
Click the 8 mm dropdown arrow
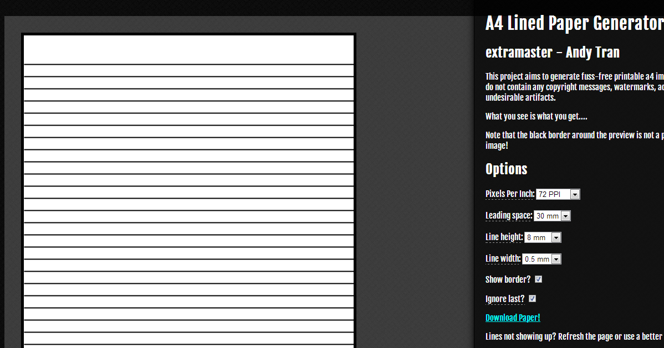pos(556,237)
